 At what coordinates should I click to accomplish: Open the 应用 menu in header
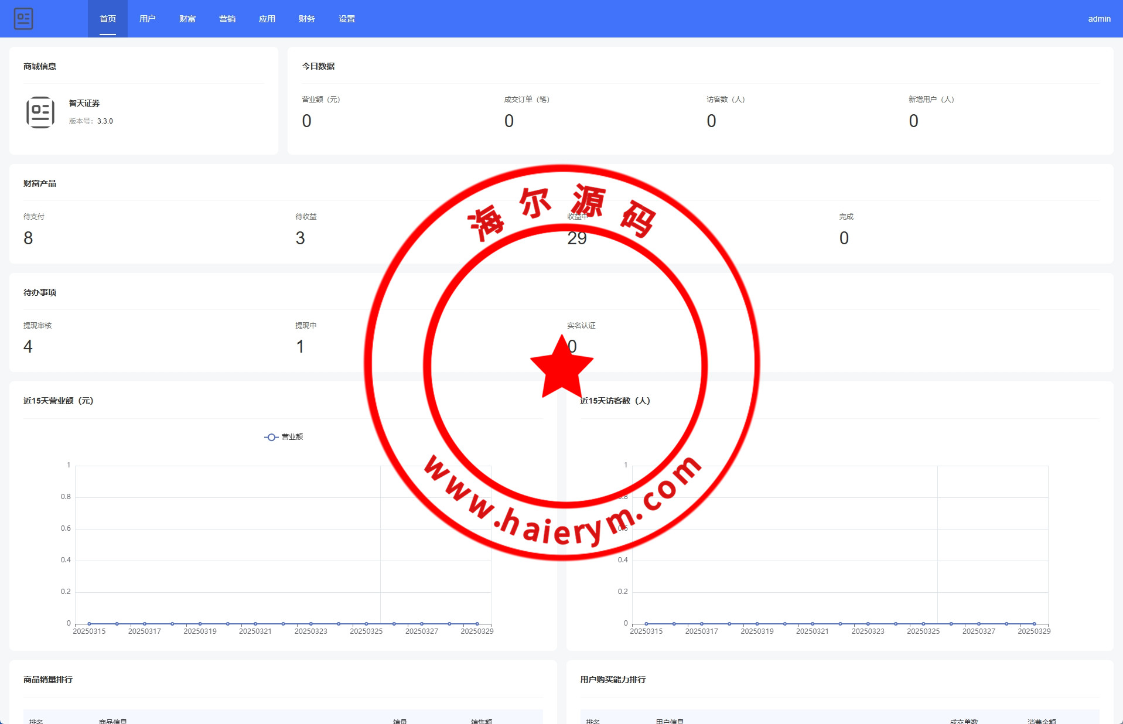tap(267, 19)
